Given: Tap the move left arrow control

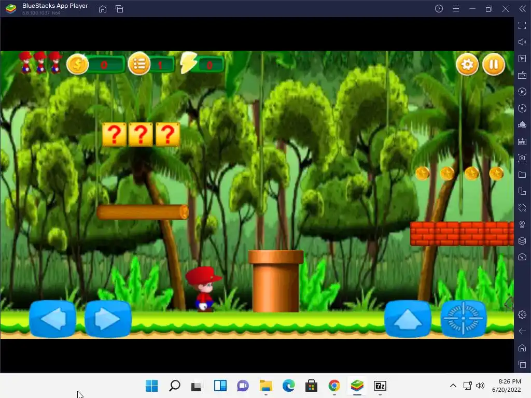Looking at the screenshot, I should tap(52, 319).
